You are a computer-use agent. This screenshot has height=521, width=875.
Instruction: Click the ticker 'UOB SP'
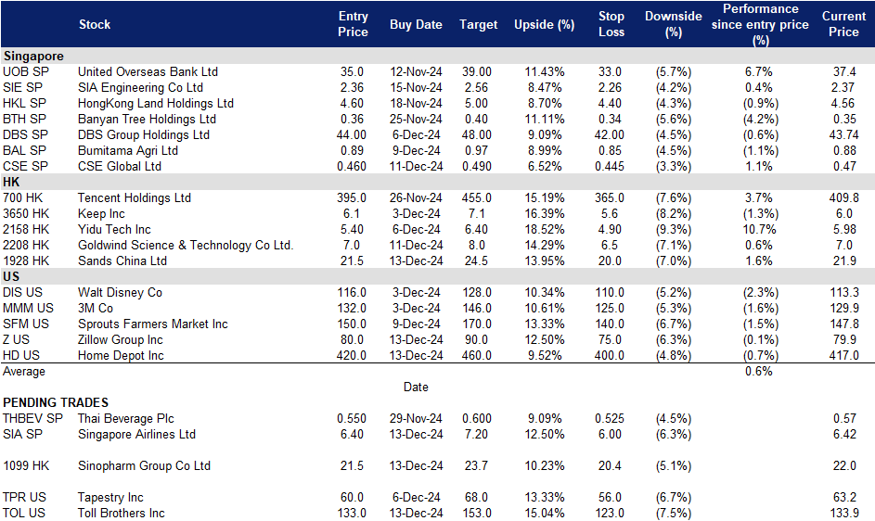[26, 72]
